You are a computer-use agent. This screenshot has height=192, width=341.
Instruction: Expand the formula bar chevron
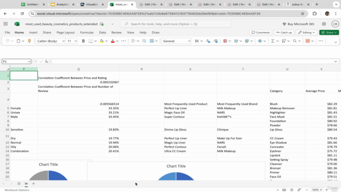click(x=336, y=62)
